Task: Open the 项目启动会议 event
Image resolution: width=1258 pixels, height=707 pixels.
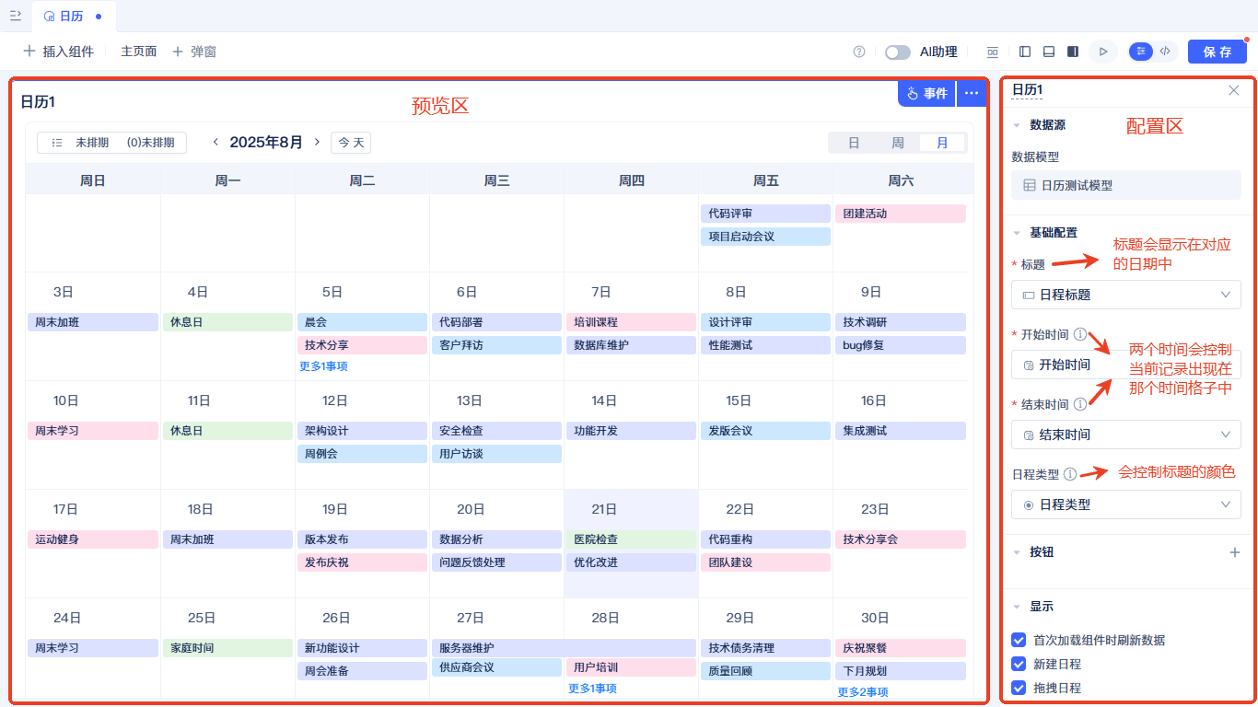Action: [x=765, y=237]
